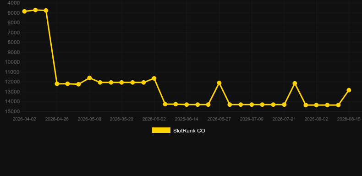Click y-axis label 7000
The height and width of the screenshot is (176, 362).
(14, 33)
